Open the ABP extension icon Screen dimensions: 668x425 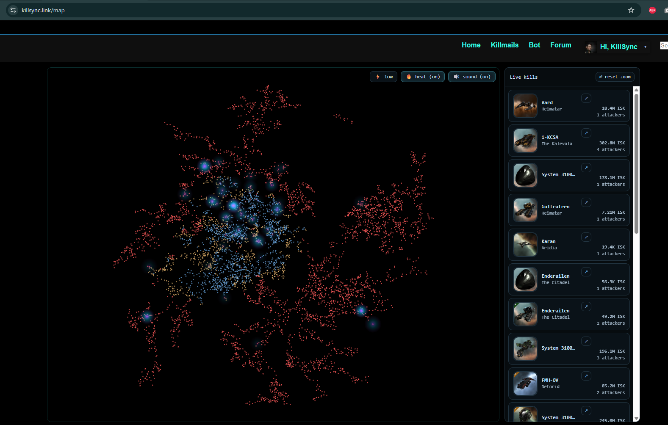(652, 10)
